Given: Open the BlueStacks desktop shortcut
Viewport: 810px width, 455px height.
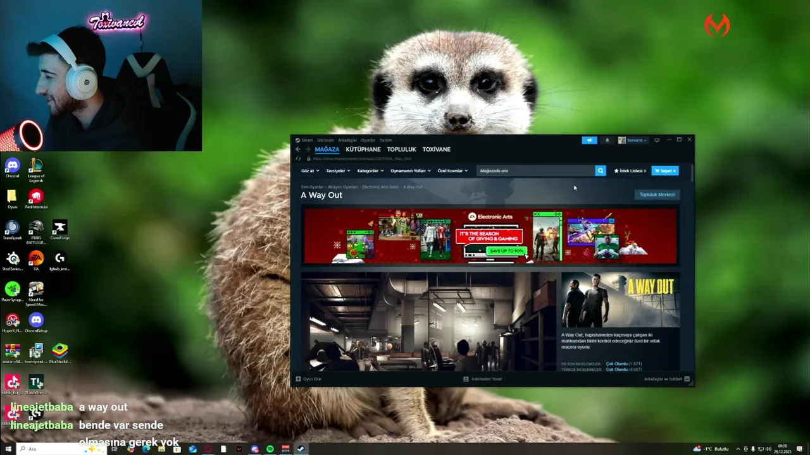Looking at the screenshot, I should (59, 354).
